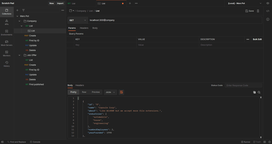Open Find and Replace
Image resolution: width=272 pixels, height=144 pixels.
pyautogui.click(x=16, y=142)
